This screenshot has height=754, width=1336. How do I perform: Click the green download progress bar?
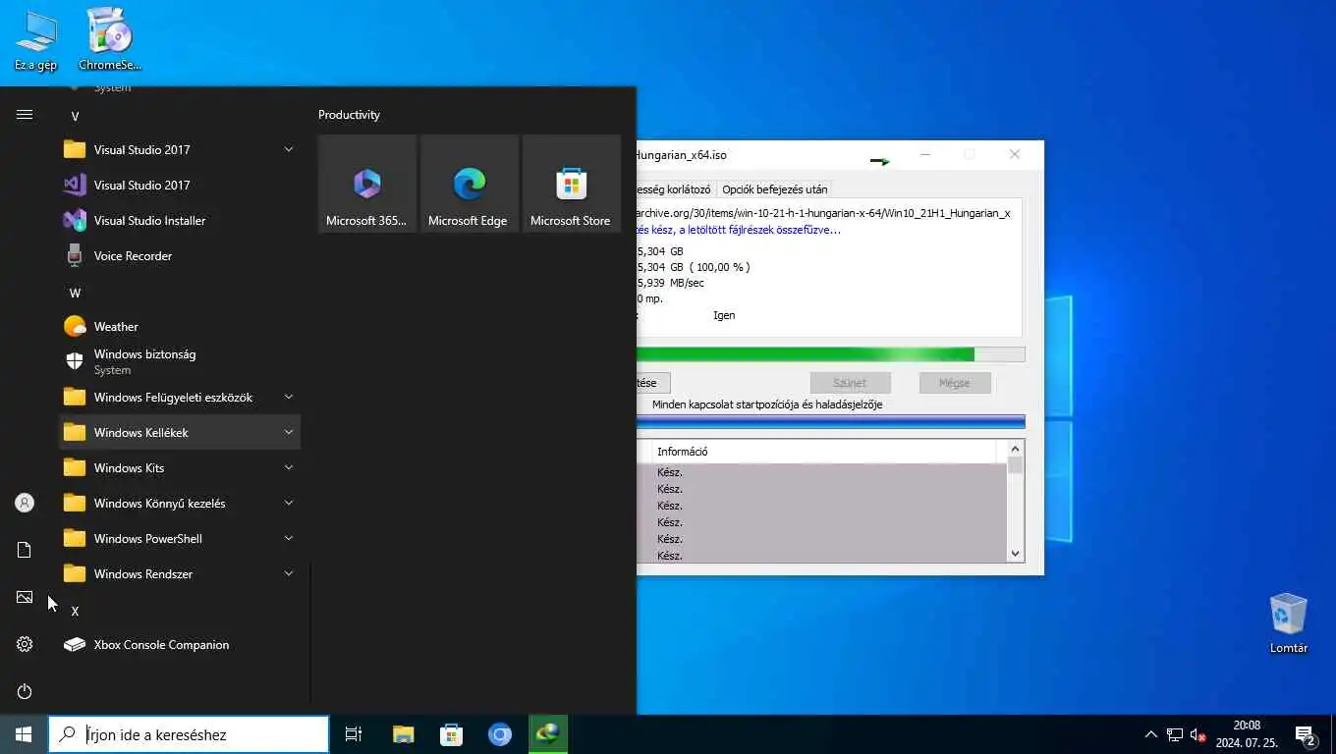pyautogui.click(x=830, y=354)
